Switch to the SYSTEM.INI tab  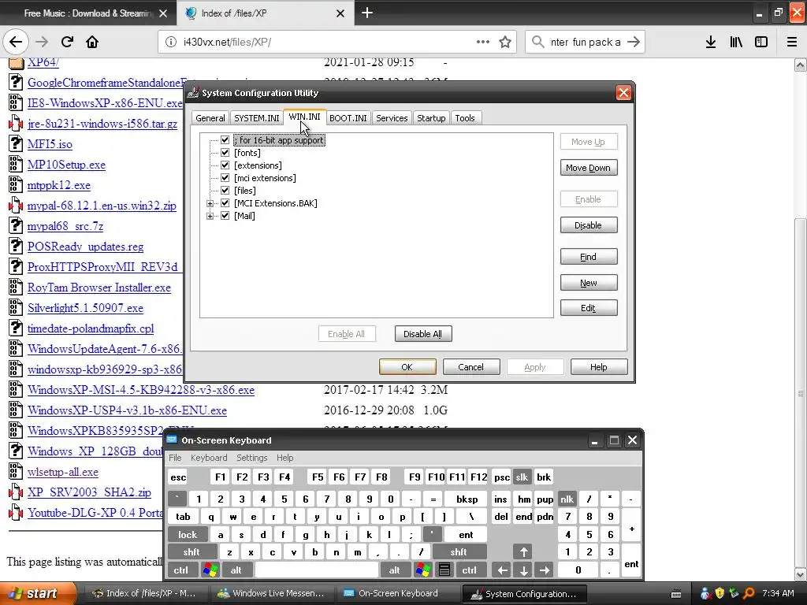[x=256, y=118]
